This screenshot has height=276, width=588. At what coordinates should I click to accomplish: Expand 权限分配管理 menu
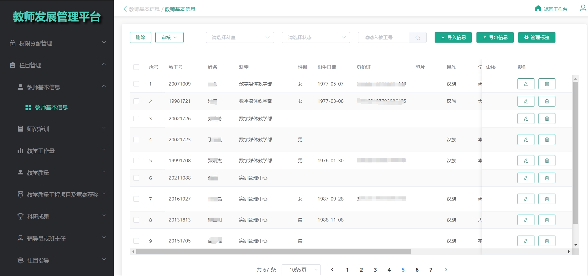tap(57, 43)
